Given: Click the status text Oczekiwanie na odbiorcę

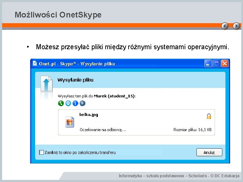Looking at the screenshot, I should 103,130.
